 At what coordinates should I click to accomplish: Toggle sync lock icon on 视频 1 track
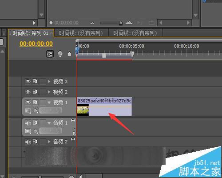pos(35,102)
